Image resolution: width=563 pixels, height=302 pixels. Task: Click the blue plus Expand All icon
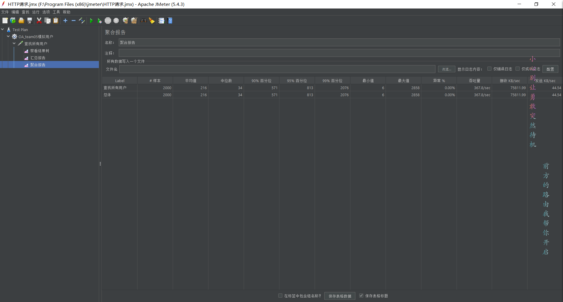pyautogui.click(x=65, y=21)
